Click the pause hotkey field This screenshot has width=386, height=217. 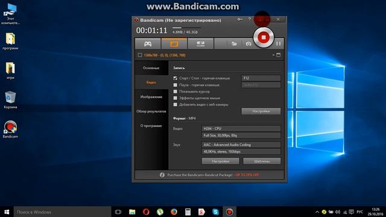tap(261, 85)
